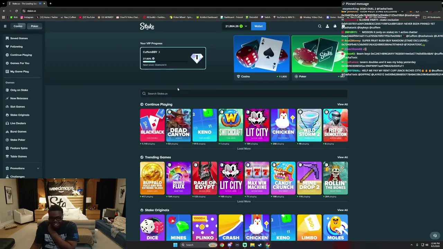Switch to the Casino tab
Image resolution: width=443 pixels, height=249 pixels.
(18, 26)
